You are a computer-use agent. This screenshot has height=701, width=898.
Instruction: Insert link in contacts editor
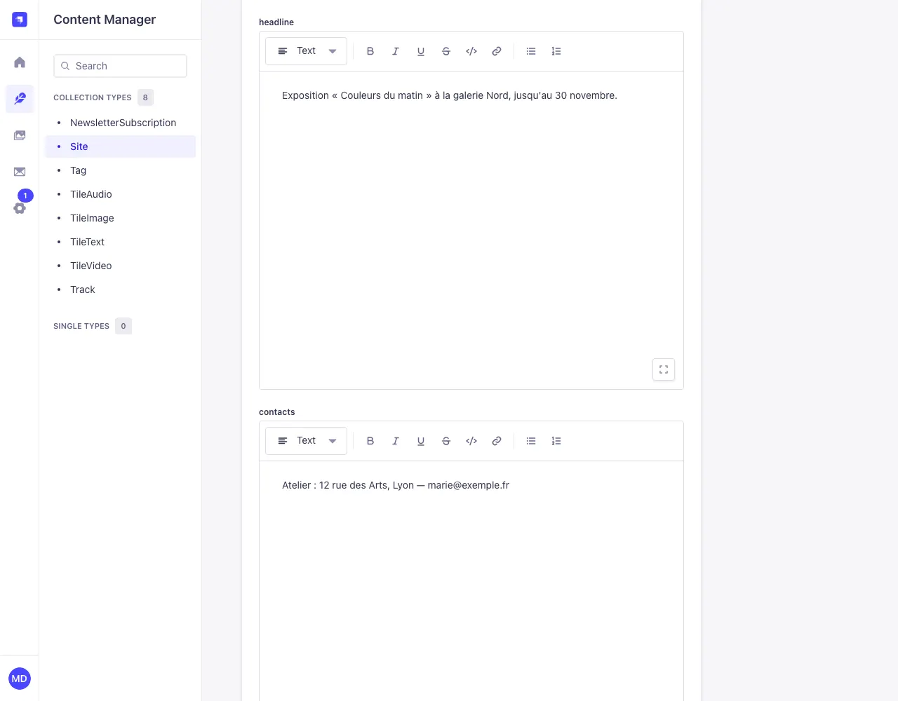pos(497,441)
